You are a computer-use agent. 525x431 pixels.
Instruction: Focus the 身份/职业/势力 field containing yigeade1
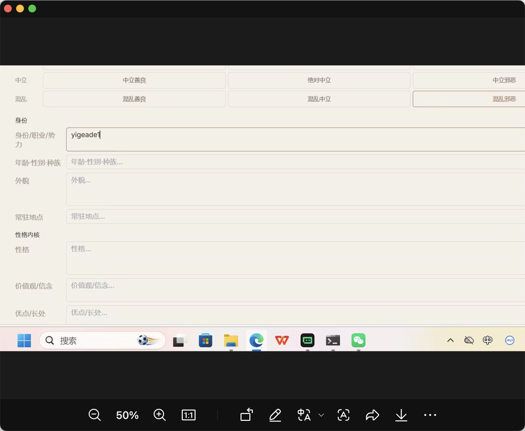(296, 140)
